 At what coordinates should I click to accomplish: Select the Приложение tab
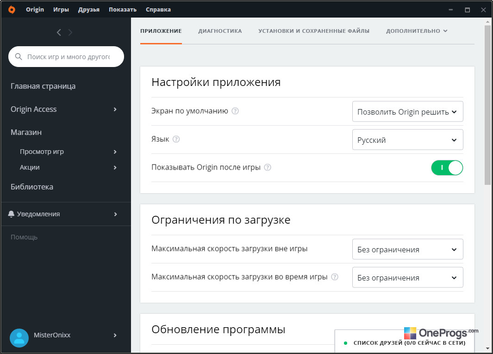(161, 31)
